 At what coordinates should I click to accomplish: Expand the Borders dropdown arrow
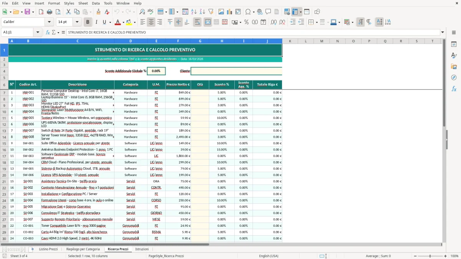pos(317,22)
